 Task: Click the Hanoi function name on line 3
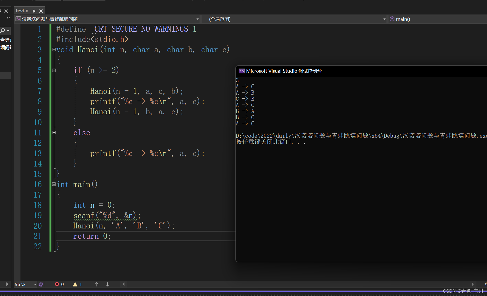(88, 49)
